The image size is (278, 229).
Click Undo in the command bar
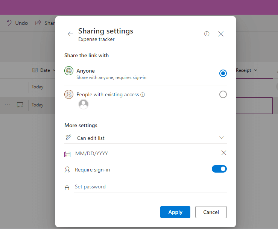[x=17, y=23]
